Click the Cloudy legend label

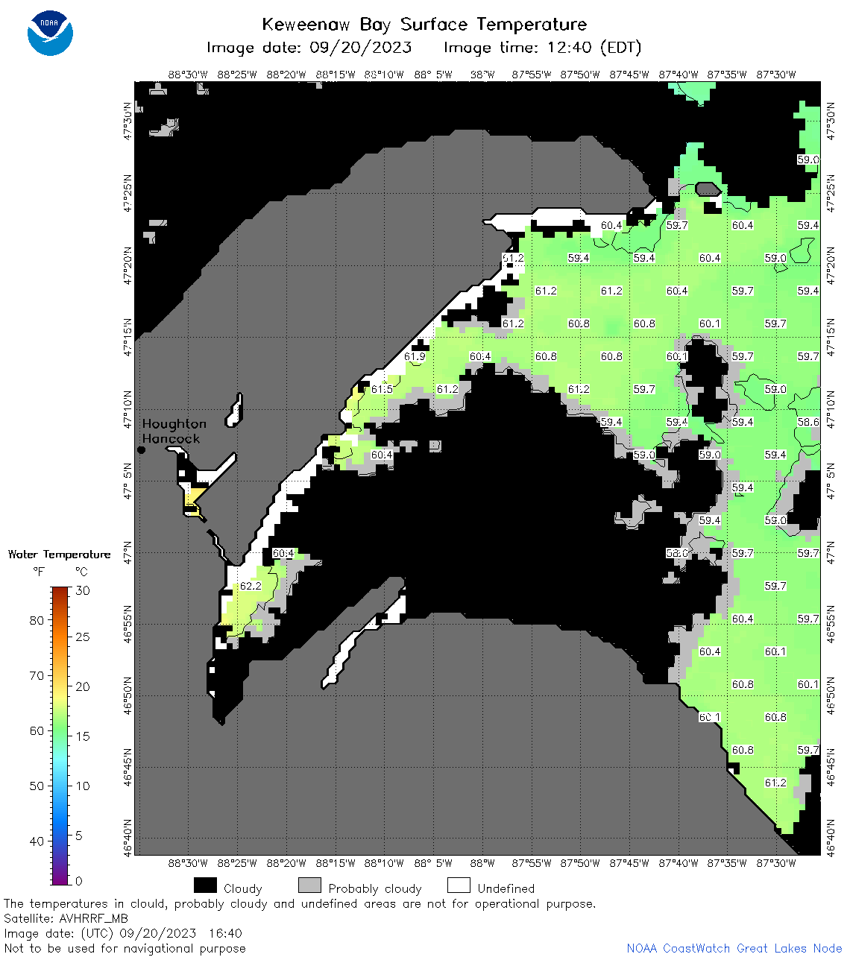pos(243,888)
